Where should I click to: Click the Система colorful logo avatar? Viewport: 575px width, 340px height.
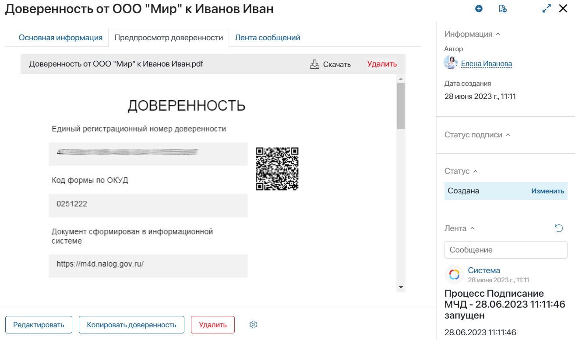454,274
